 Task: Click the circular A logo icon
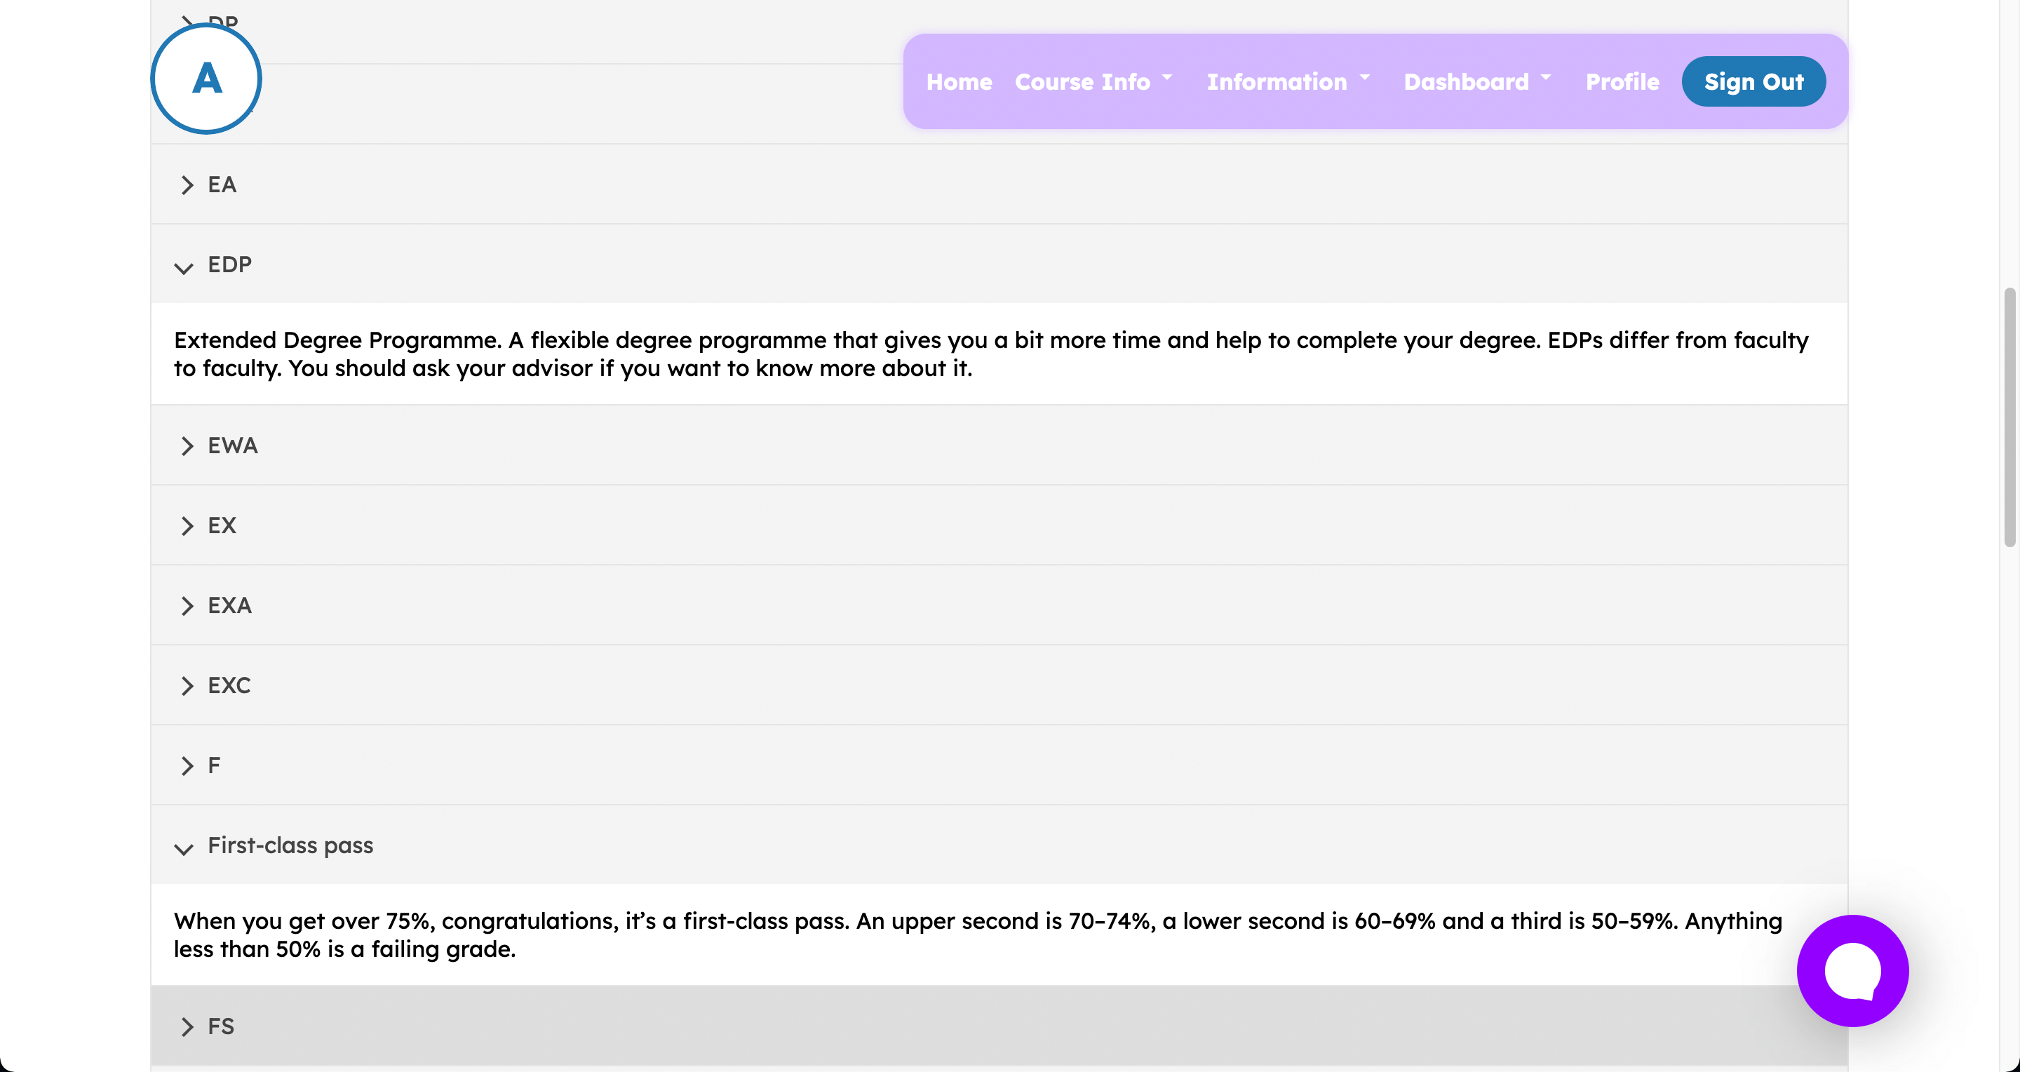click(x=206, y=79)
